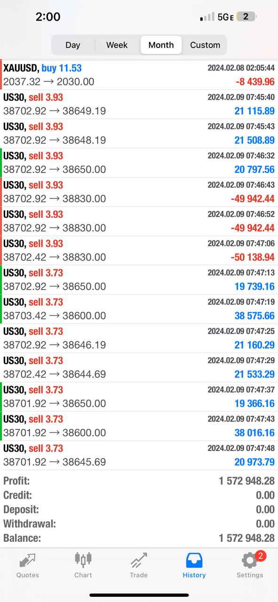This screenshot has width=278, height=602.
Task: Open the Chart candlestick icon
Action: [83, 559]
